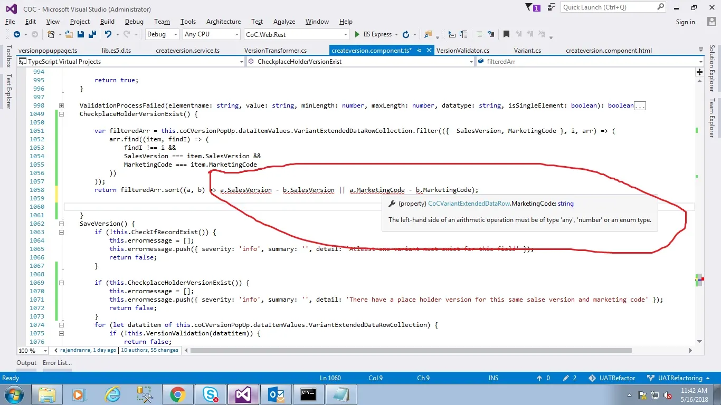Collapse the CheckplaceHolderVersionExist method outline
This screenshot has width=721, height=405.
(62, 114)
